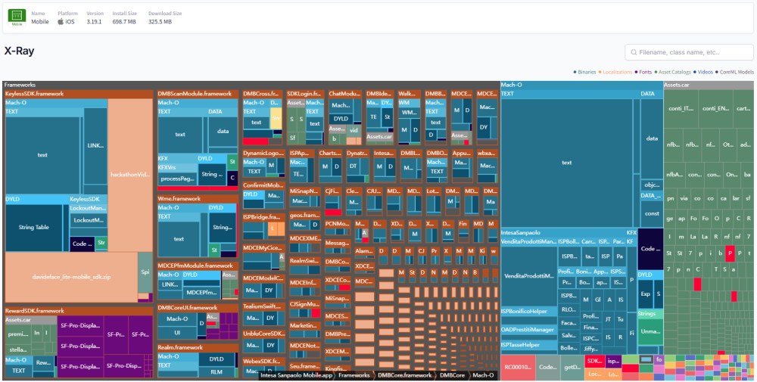Open the UnbluCoreSDK... framework header
Viewport: 757px width, 382px height.
tap(263, 334)
